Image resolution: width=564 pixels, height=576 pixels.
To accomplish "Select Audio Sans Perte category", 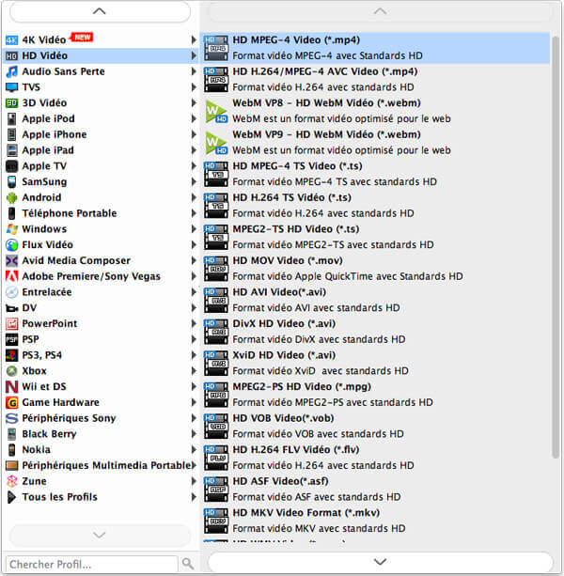I will [63, 71].
